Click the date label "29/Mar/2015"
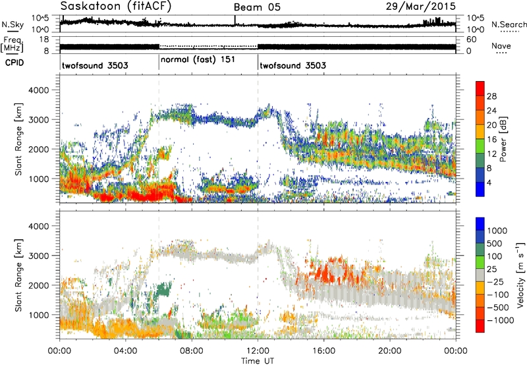Viewport: 527px width, 365px height. coord(420,6)
